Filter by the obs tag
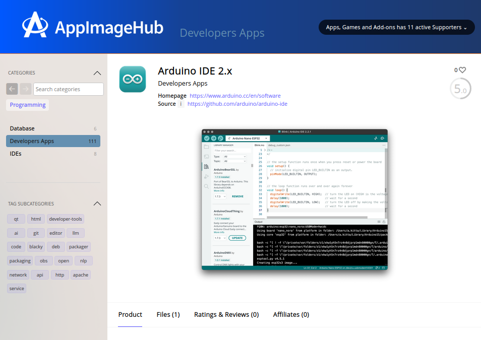 [x=43, y=261]
